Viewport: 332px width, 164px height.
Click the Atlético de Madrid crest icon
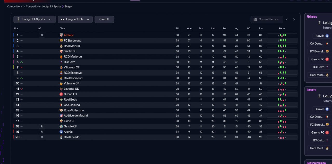61,116
